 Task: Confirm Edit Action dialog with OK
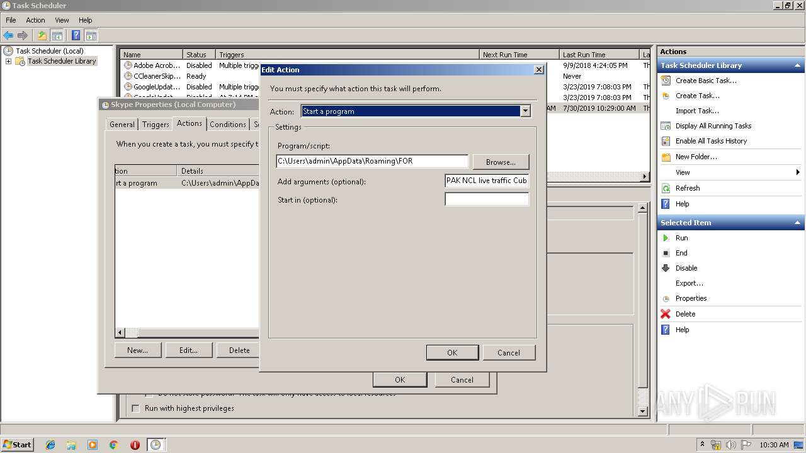[452, 352]
